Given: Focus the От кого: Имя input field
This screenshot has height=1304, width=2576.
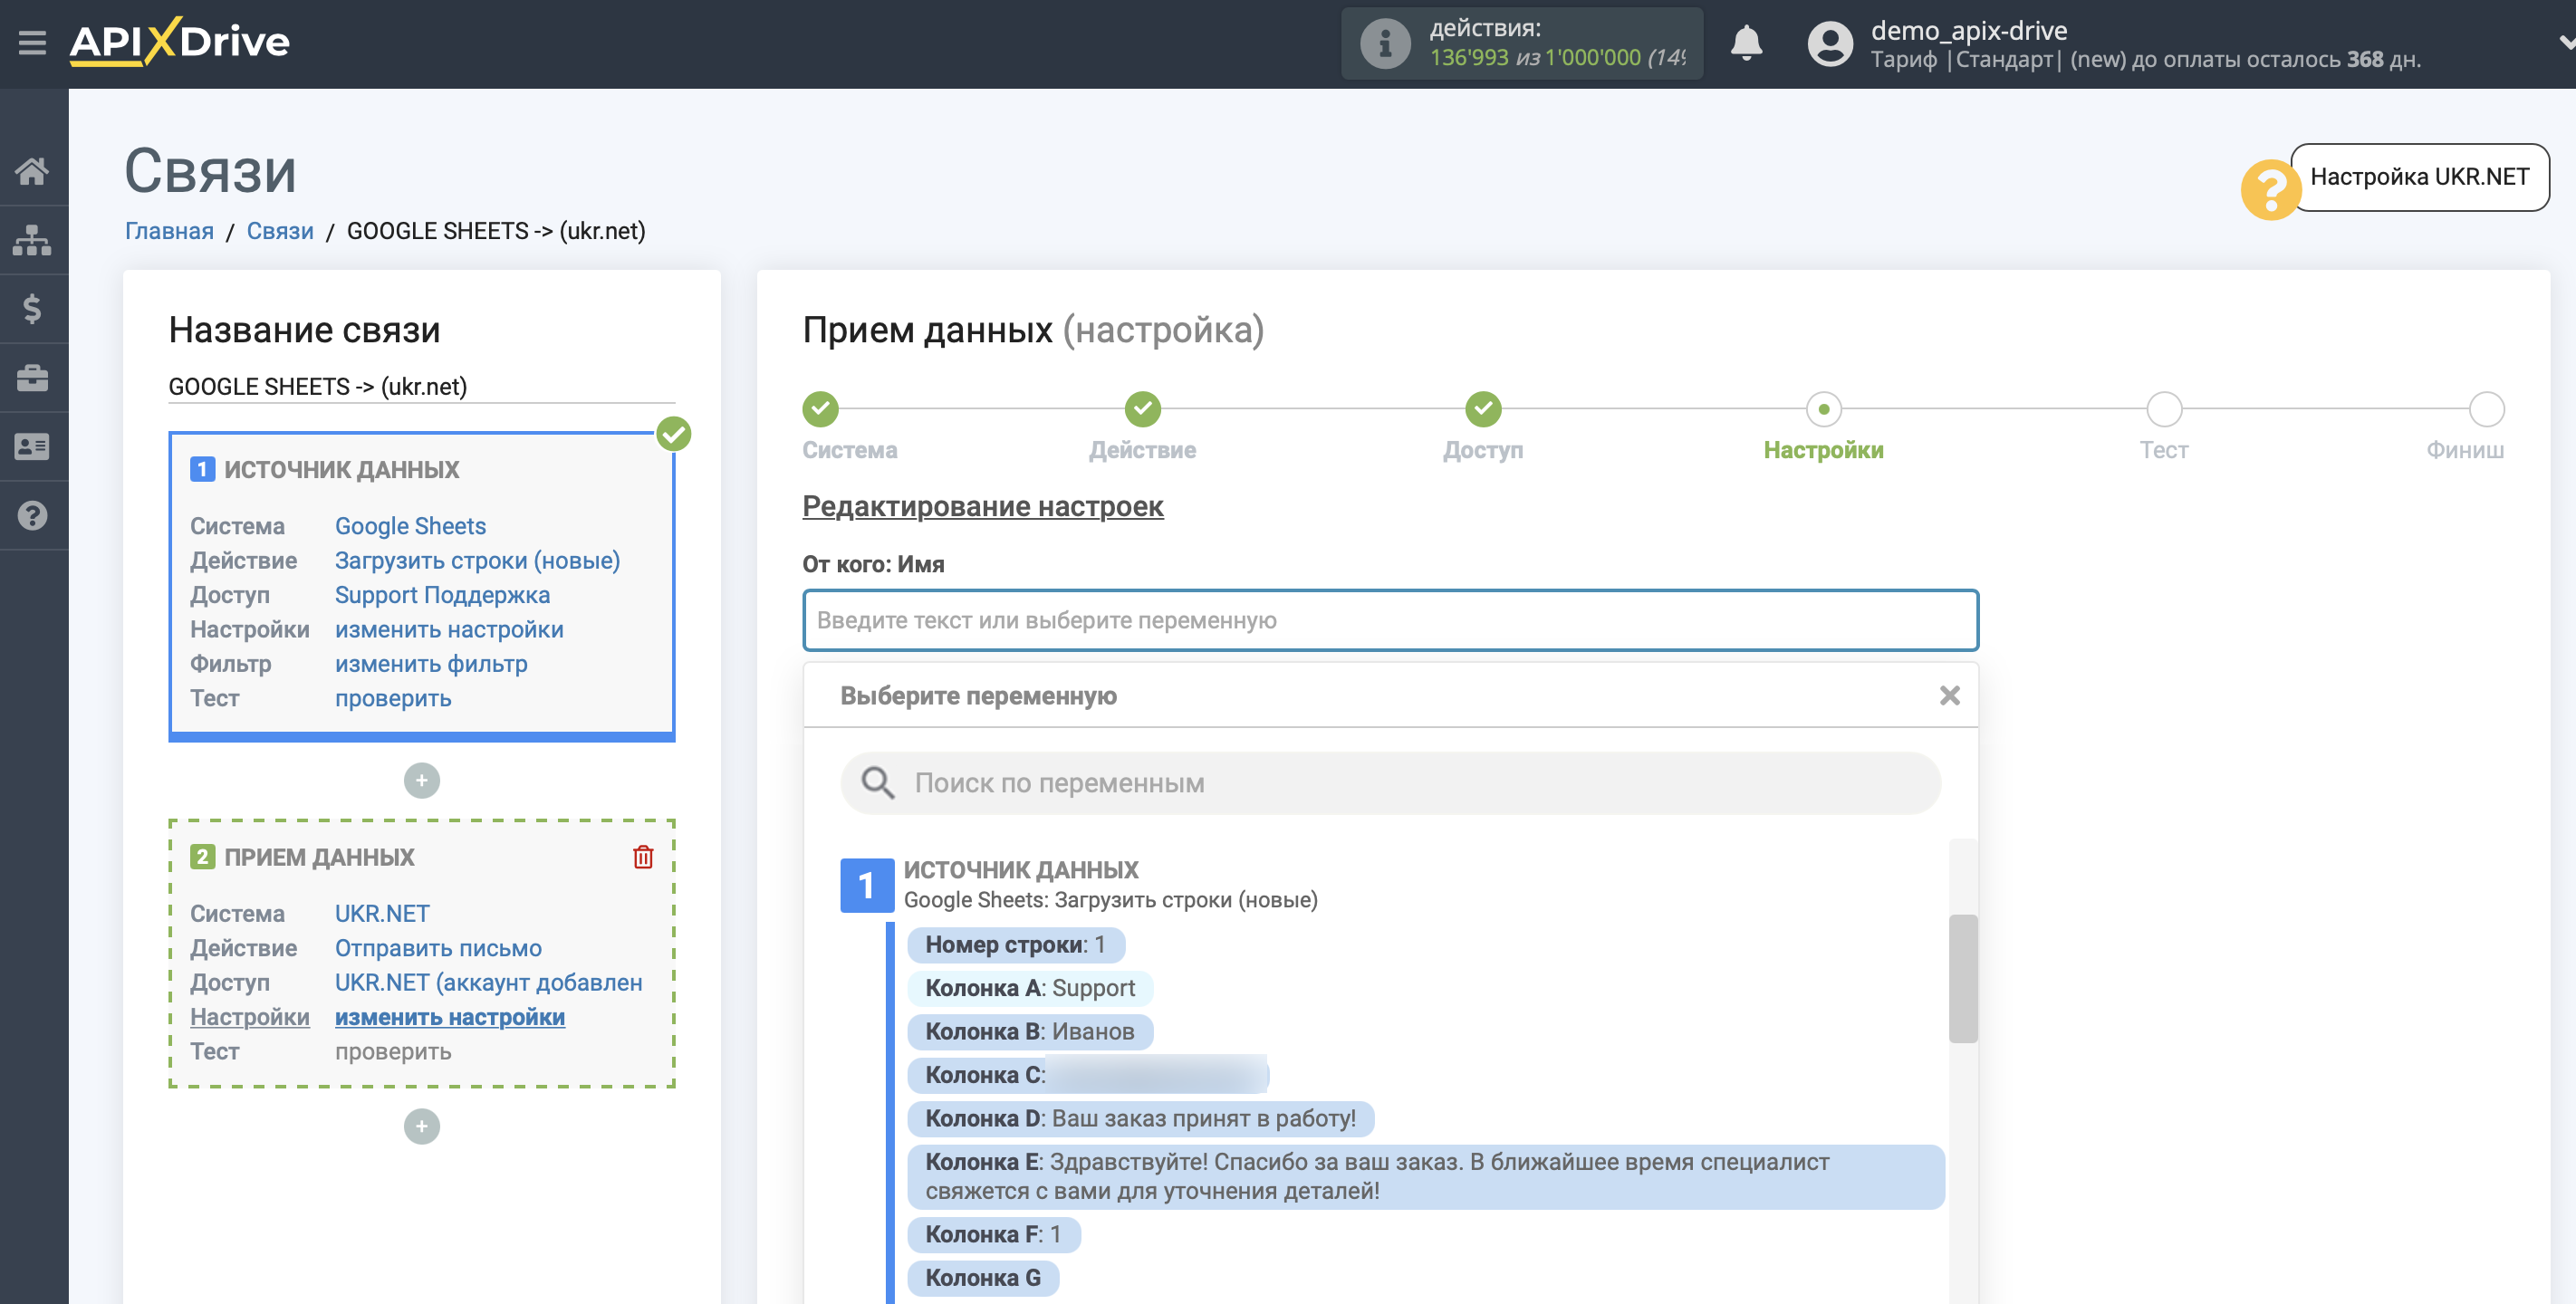Looking at the screenshot, I should coord(1390,620).
